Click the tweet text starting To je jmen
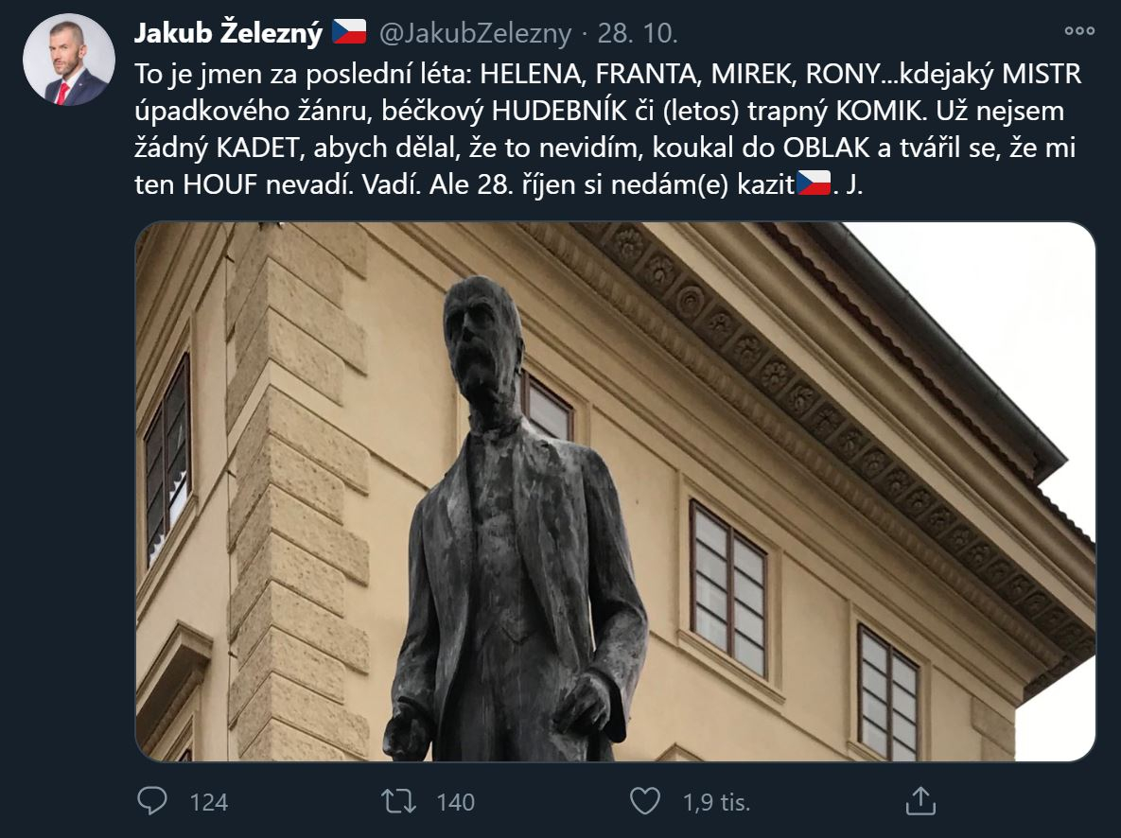The image size is (1121, 838). pyautogui.click(x=607, y=129)
